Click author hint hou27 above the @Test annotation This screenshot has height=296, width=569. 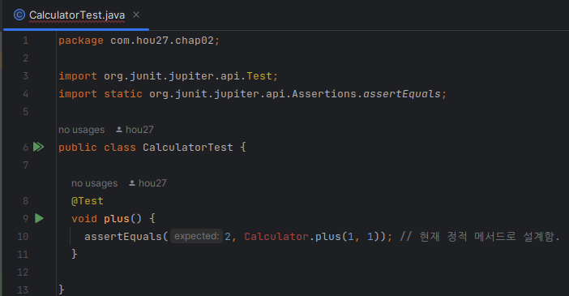pos(148,183)
